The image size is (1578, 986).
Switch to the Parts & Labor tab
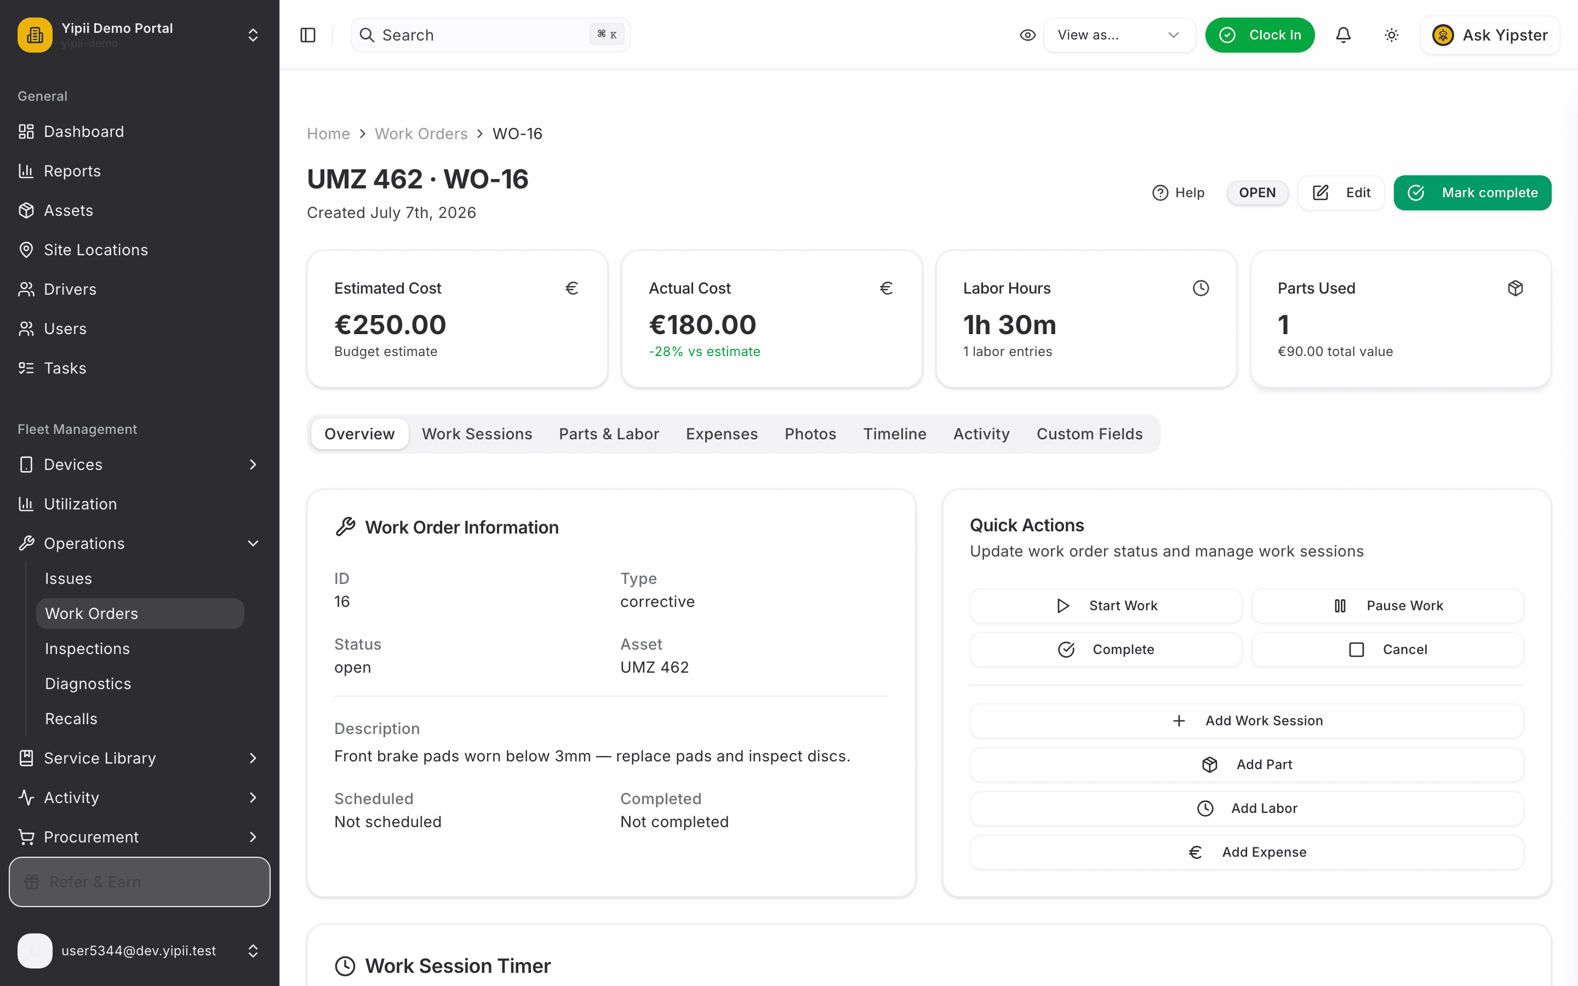[x=608, y=434]
